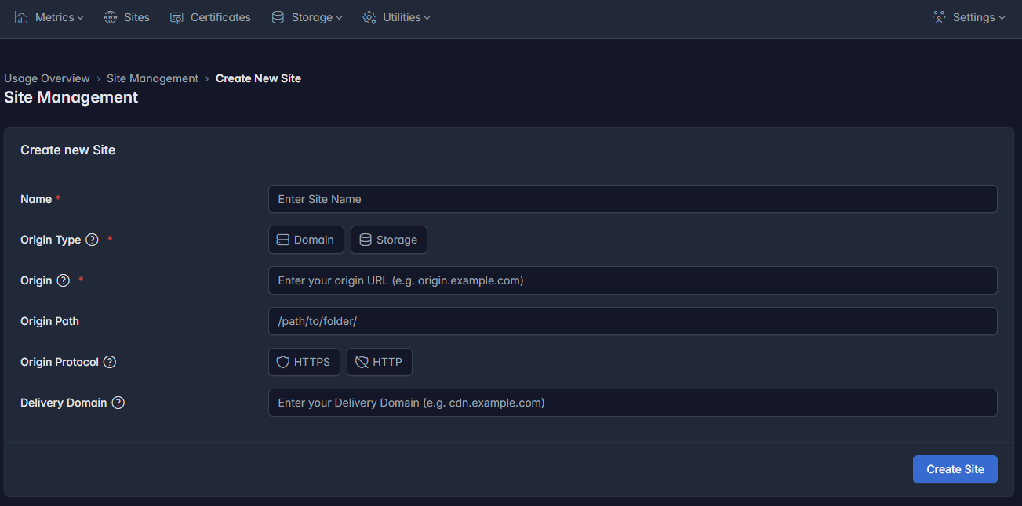Screen dimensions: 1022x506
Task: Click database icon in Storage origin button
Action: 366,240
